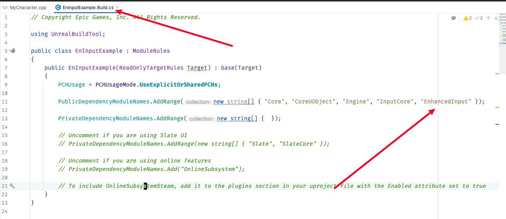506x219 pixels.
Task: Click the yellow warning stripe marker beside line 8
Action: pyautogui.click(x=497, y=74)
